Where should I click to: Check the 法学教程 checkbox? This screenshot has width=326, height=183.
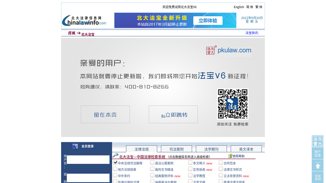190,175
